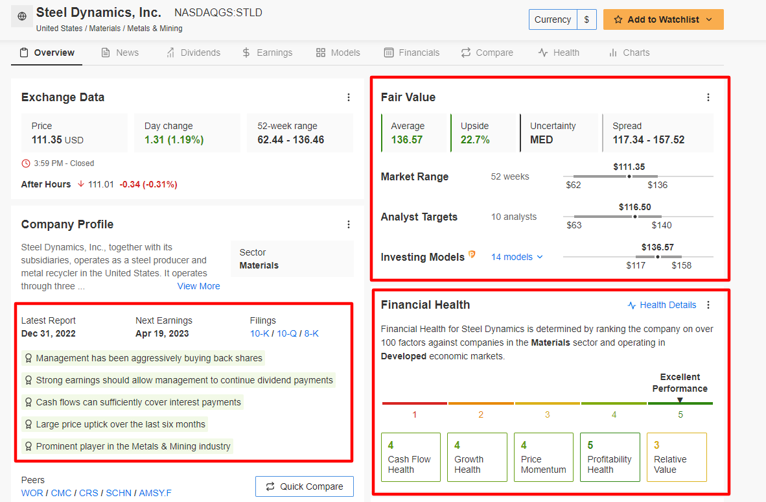This screenshot has width=766, height=502.
Task: Open the 10-Q filing link
Action: pyautogui.click(x=286, y=334)
